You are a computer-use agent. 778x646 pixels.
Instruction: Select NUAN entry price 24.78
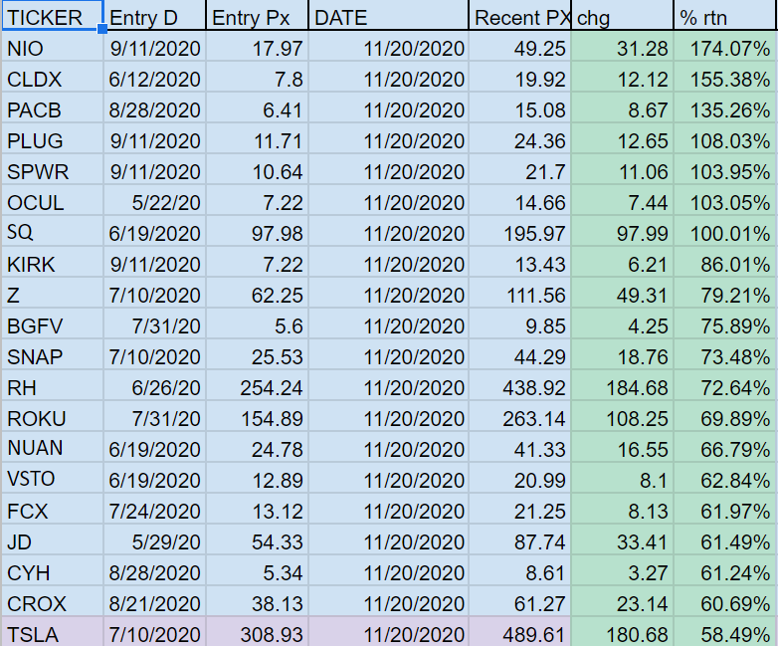(257, 447)
